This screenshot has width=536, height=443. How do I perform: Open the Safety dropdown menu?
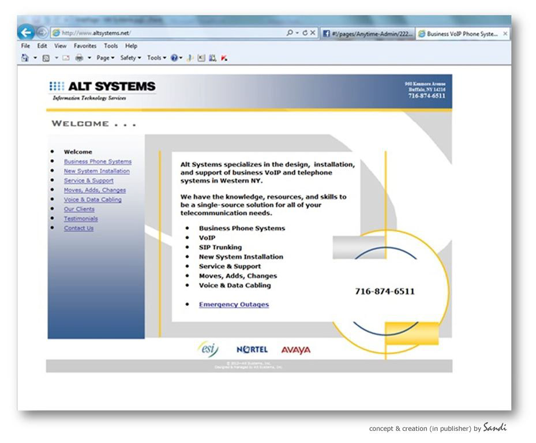point(130,58)
